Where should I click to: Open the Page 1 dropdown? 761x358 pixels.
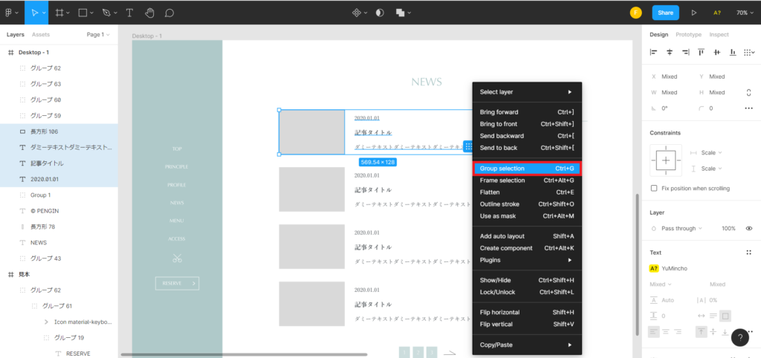coord(98,34)
